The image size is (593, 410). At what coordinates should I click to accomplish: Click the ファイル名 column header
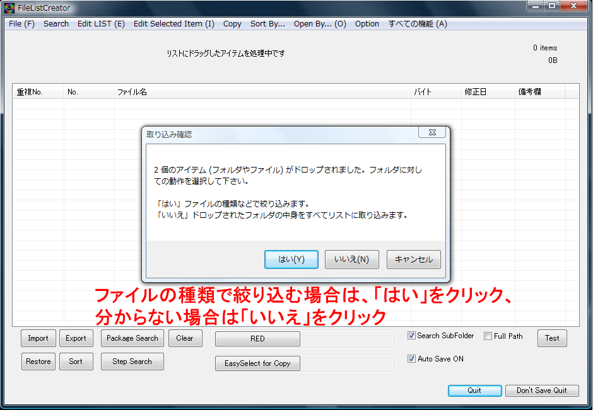coord(132,91)
